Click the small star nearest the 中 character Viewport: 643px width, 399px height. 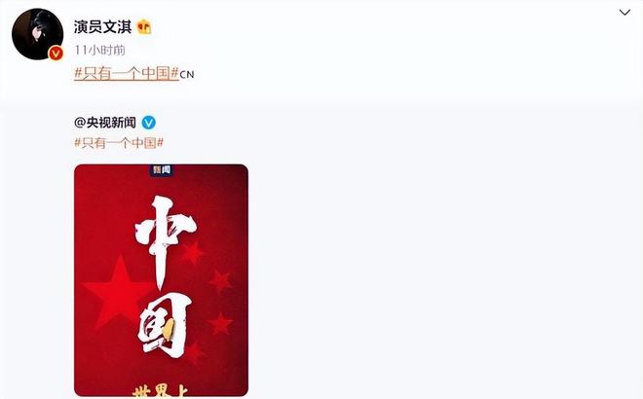192,252
